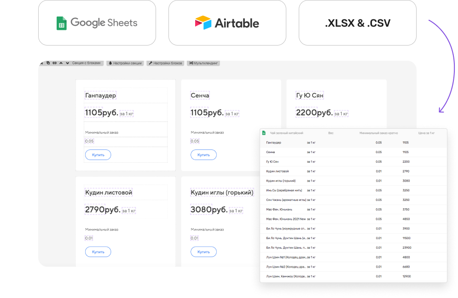
Task: Click the 3080руб. price on Кудин иглы card
Action: pos(209,210)
